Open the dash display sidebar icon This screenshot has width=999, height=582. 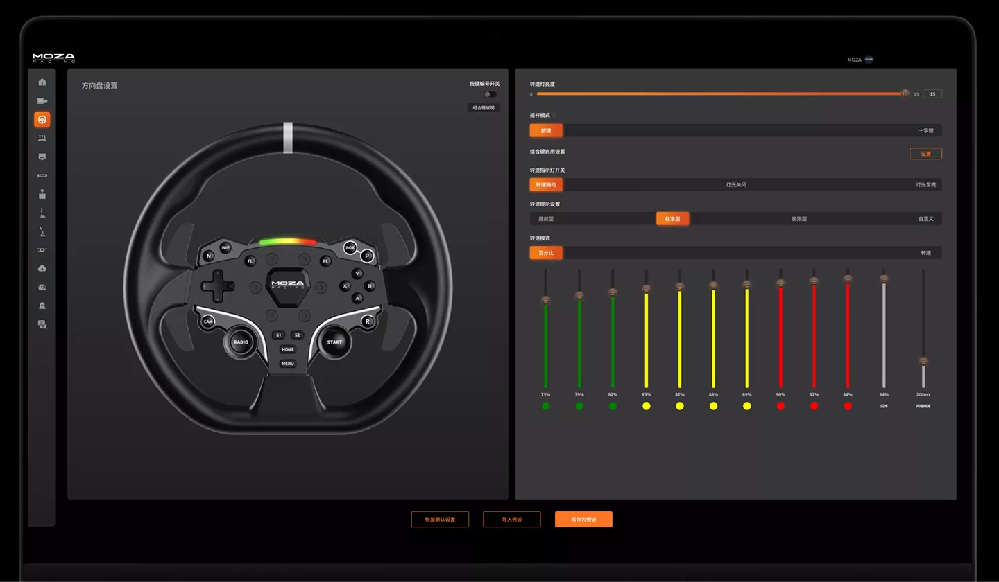click(42, 157)
